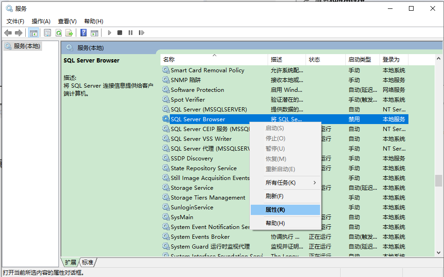444x277 pixels.
Task: Click the Refresh toolbar icon
Action: point(58,33)
